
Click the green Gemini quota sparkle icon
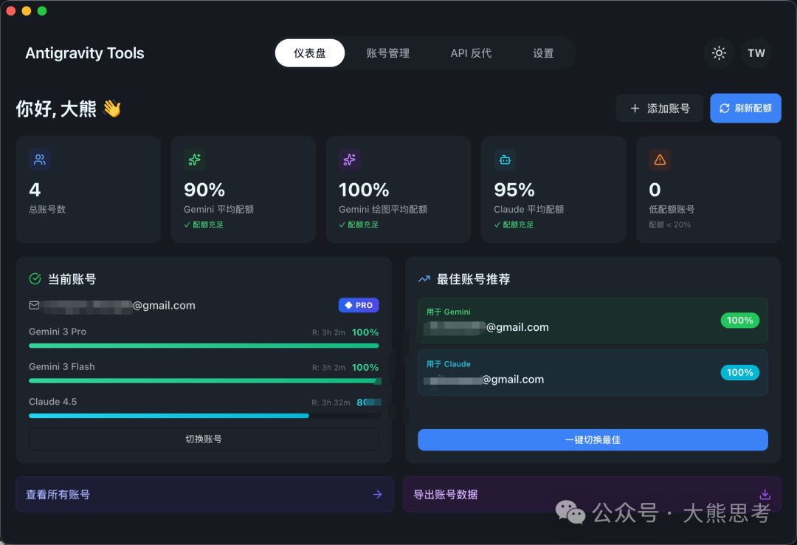tap(195, 159)
